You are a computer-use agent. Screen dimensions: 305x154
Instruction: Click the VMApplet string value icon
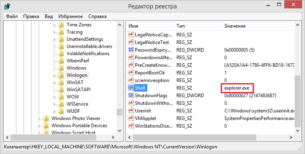pos(131,118)
